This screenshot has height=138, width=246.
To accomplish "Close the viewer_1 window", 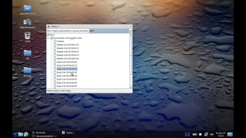I will tap(130, 26).
